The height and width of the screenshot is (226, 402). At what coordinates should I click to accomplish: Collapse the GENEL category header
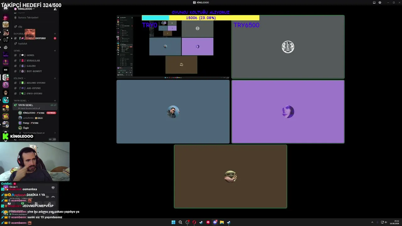(x=18, y=51)
